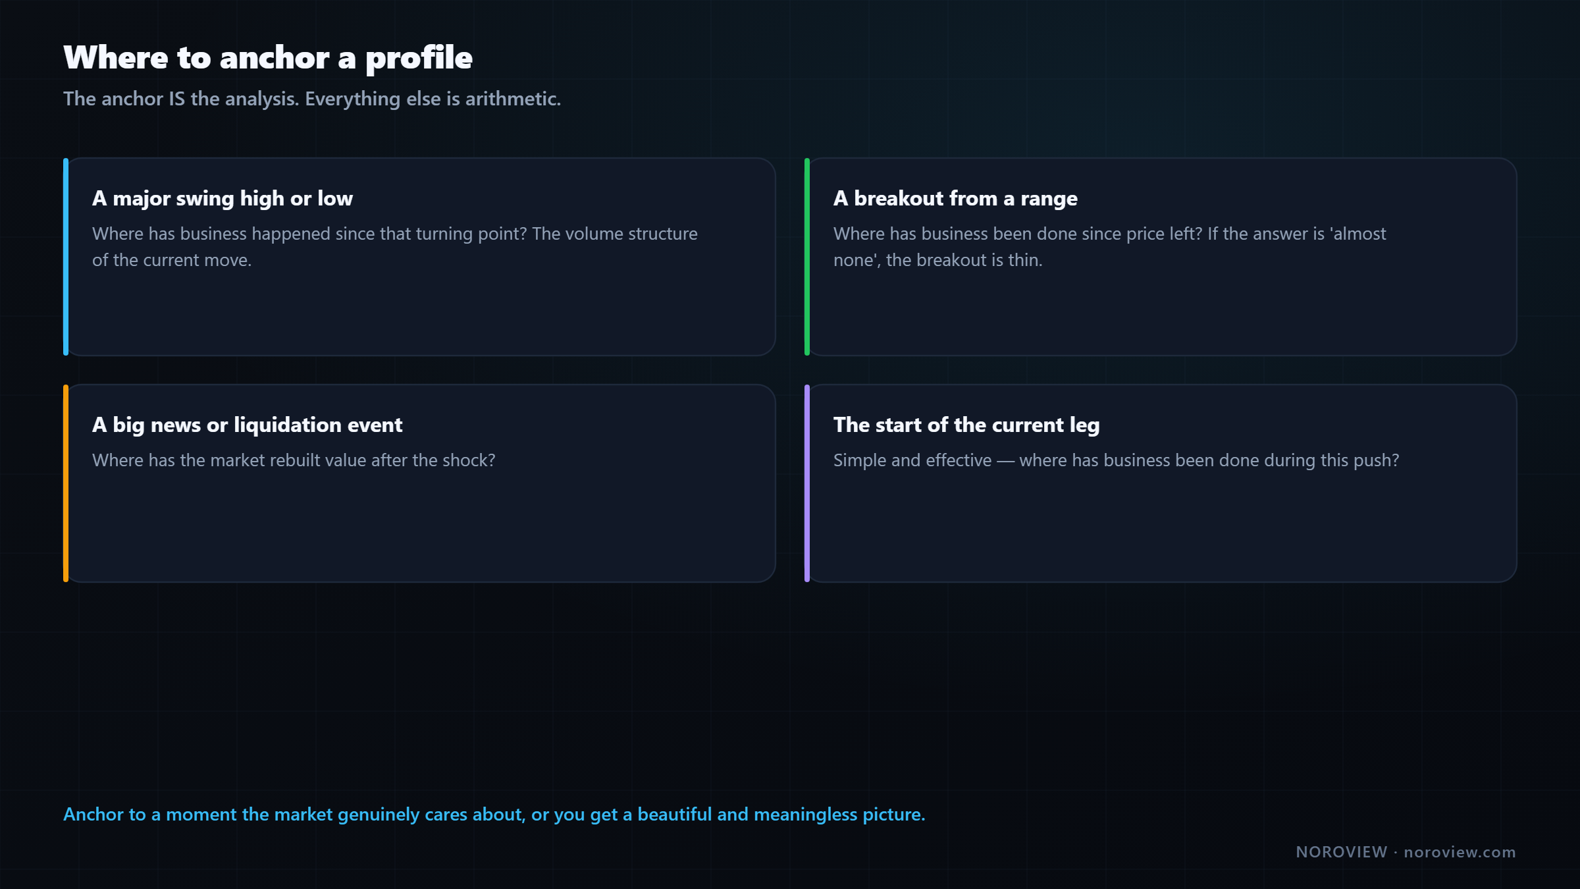Click the purple accent bar on the current leg card
The width and height of the screenshot is (1580, 889).
[807, 483]
